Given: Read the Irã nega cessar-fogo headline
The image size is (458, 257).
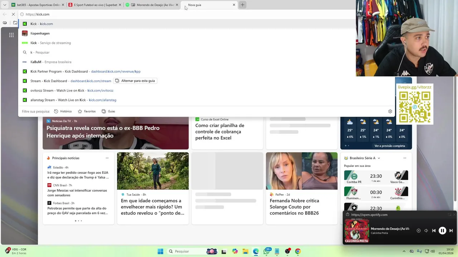Looking at the screenshot, I should coord(78,175).
